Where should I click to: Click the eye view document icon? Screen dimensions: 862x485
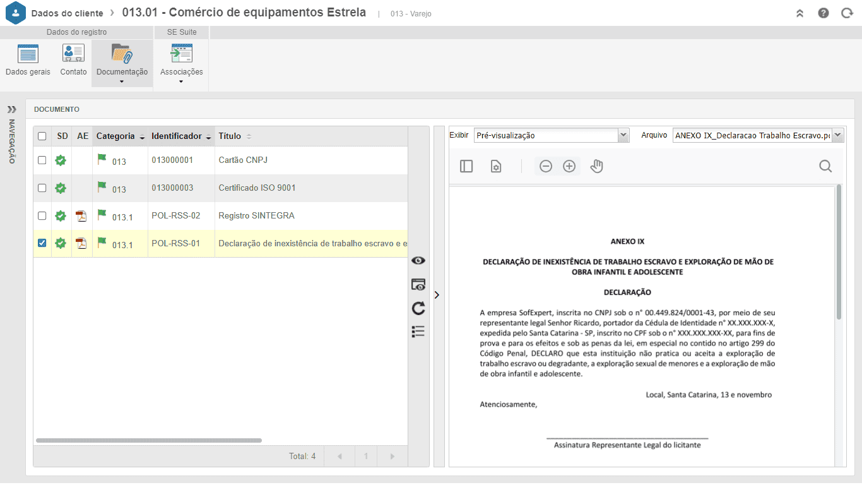[x=418, y=261]
